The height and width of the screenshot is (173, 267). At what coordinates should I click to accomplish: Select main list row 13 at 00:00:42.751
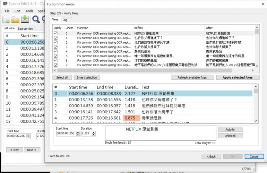[25, 121]
